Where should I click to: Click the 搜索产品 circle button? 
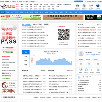click(x=80, y=64)
